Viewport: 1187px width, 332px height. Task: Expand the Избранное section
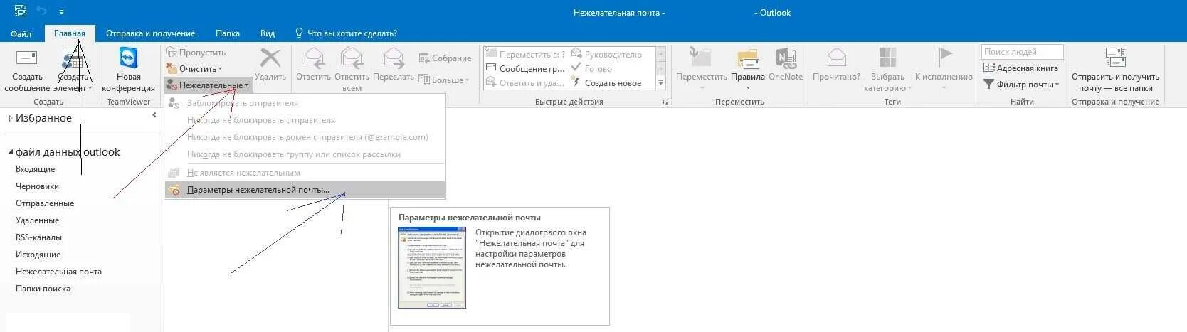tap(11, 118)
